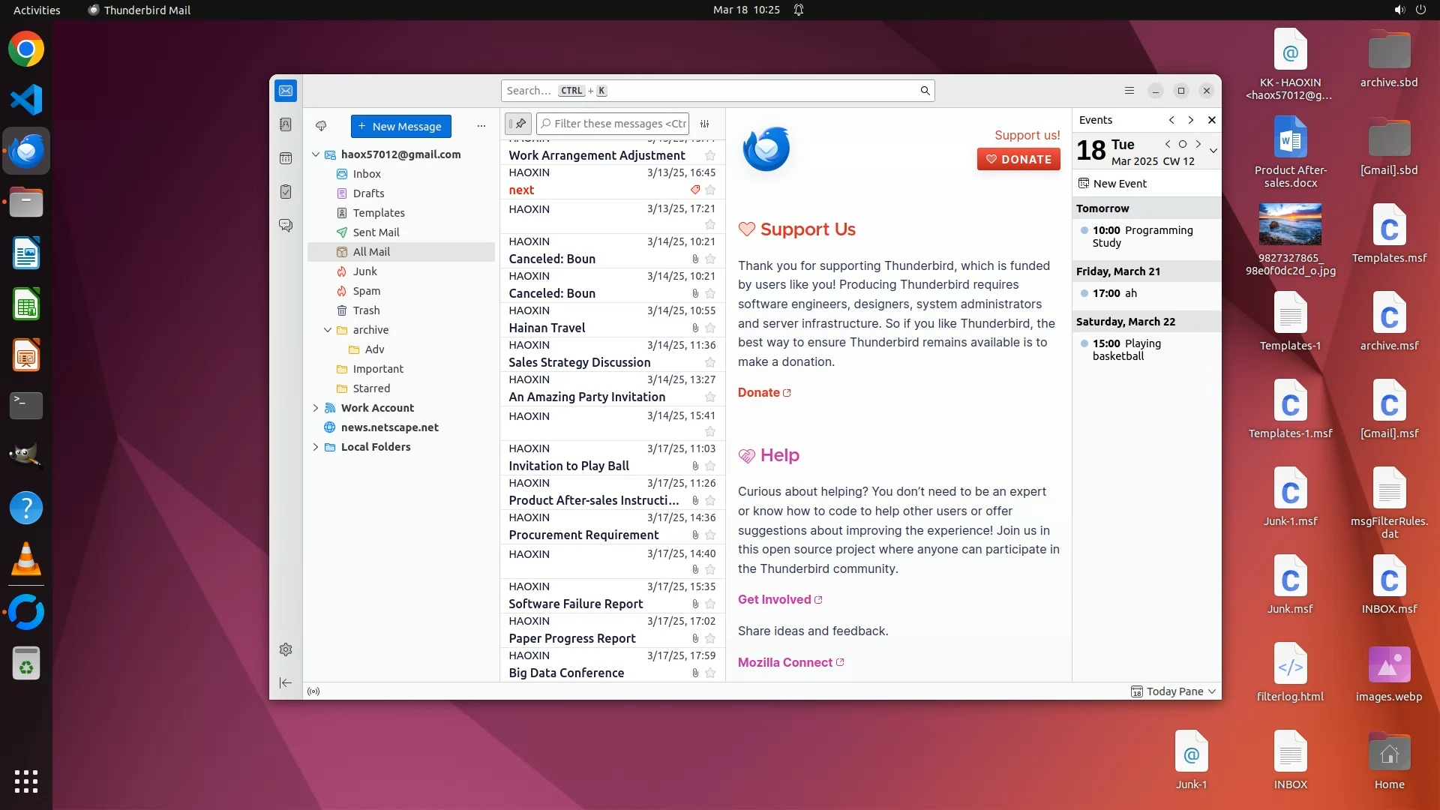The image size is (1440, 810).
Task: Collapse the spaces toolbar
Action: pos(286,682)
